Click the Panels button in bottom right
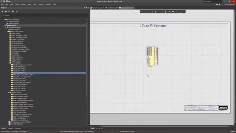236x133 pixels. (x=233, y=132)
